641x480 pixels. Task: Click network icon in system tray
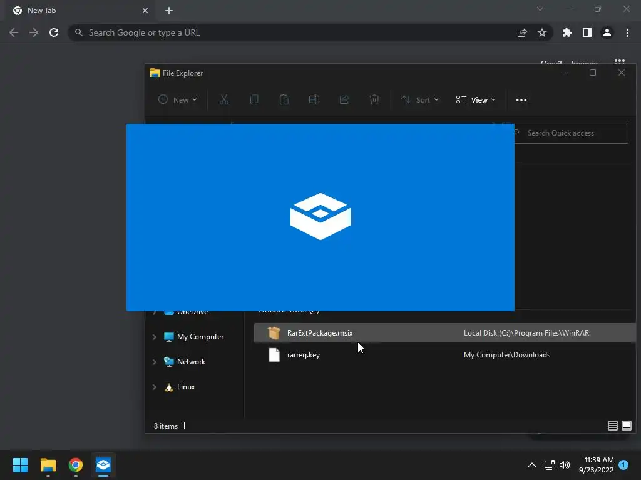coord(550,465)
